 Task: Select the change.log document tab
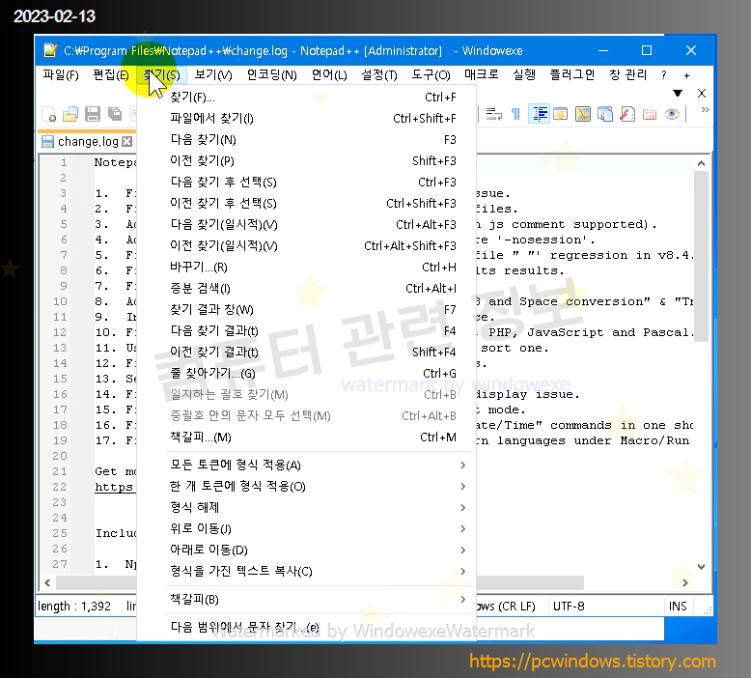[87, 141]
